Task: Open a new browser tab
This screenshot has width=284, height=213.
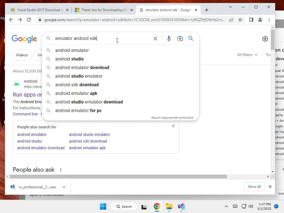Action: pyautogui.click(x=206, y=10)
